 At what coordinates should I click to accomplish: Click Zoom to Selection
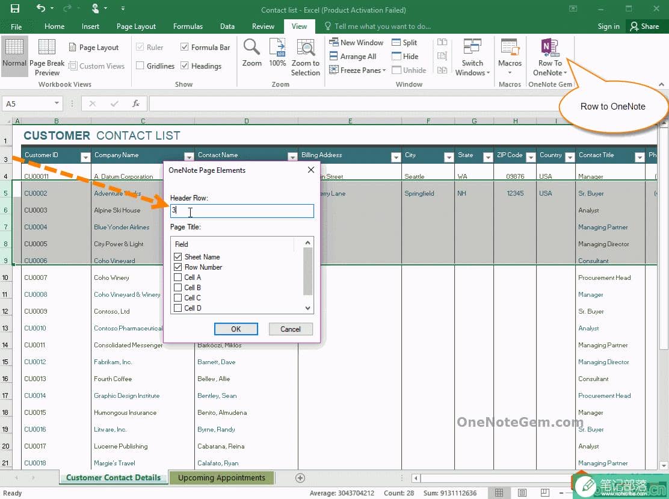tap(306, 57)
